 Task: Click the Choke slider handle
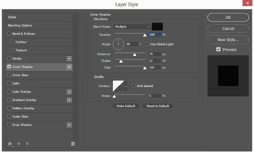[x=121, y=61]
